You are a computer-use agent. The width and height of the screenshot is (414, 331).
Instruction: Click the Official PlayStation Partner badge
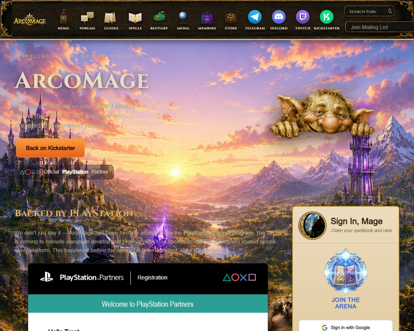[x=64, y=172]
